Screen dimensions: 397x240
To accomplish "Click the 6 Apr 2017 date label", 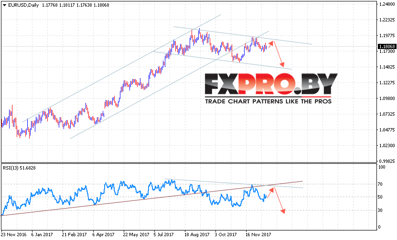I will (103, 234).
